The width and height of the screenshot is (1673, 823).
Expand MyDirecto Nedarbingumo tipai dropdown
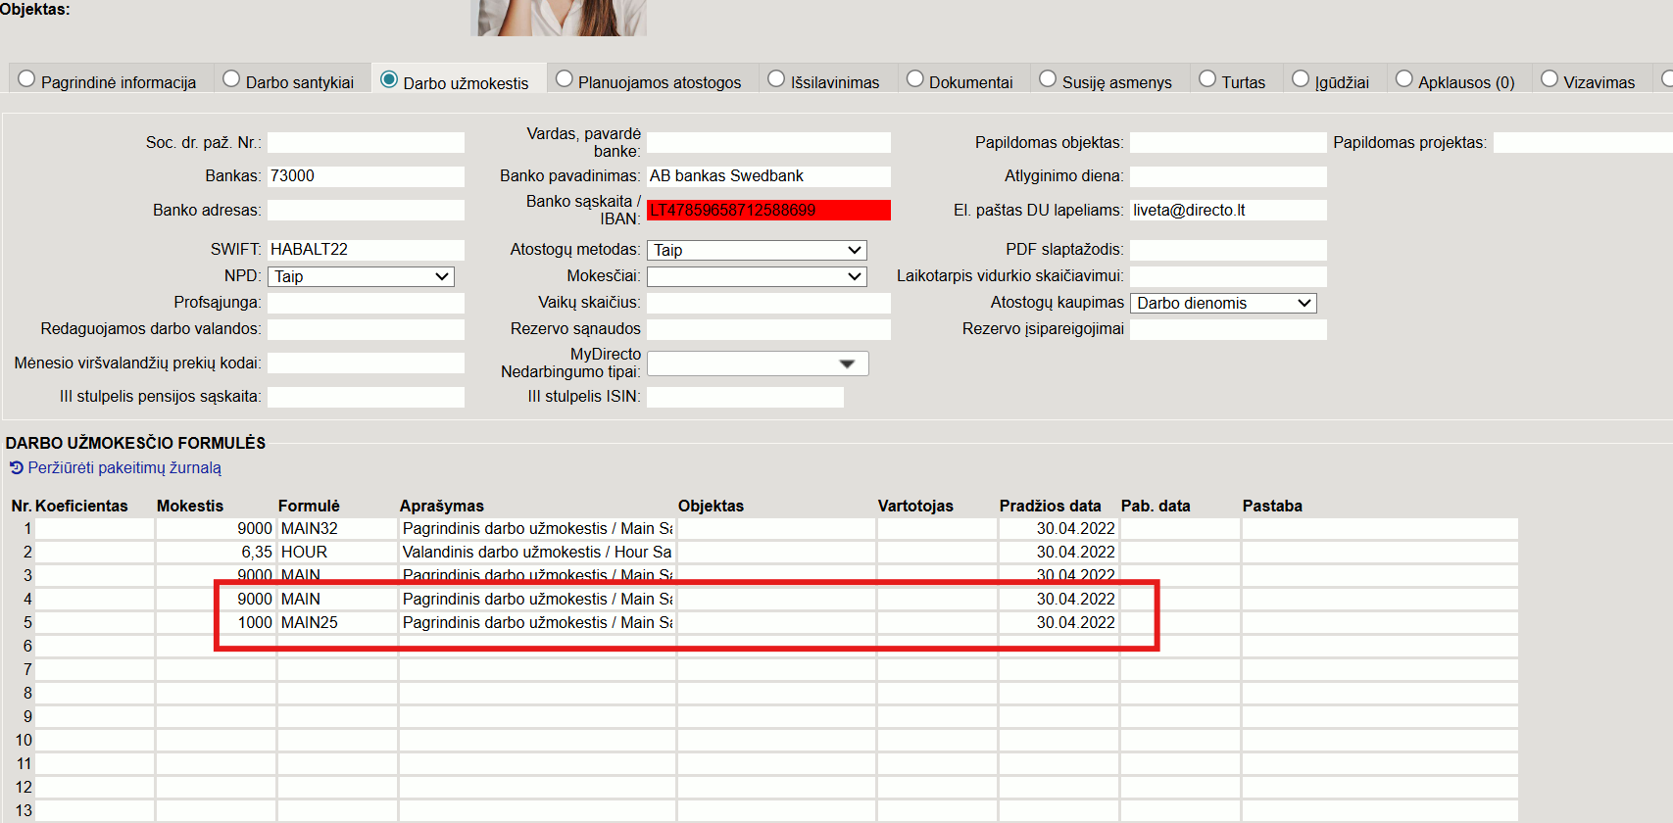758,364
